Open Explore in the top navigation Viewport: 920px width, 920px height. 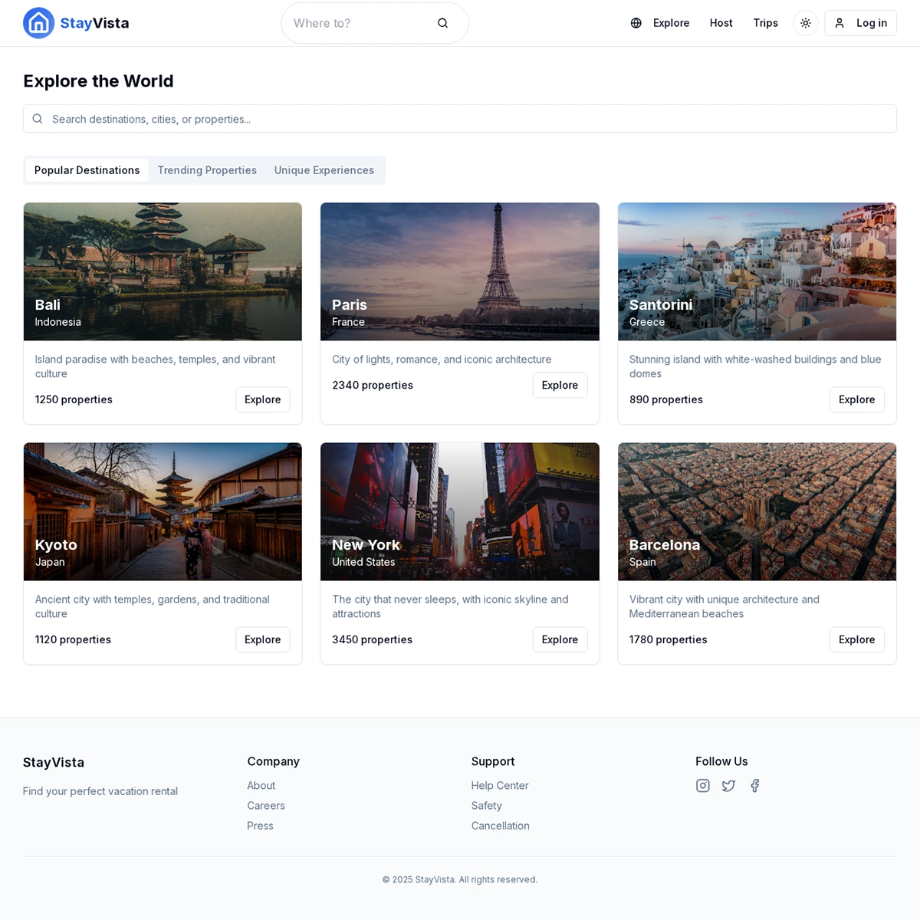(671, 23)
